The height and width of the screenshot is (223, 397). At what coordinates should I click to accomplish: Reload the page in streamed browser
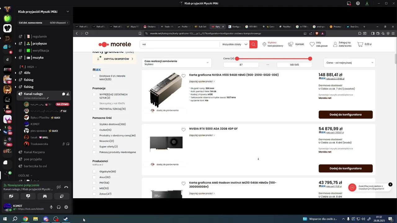click(87, 33)
